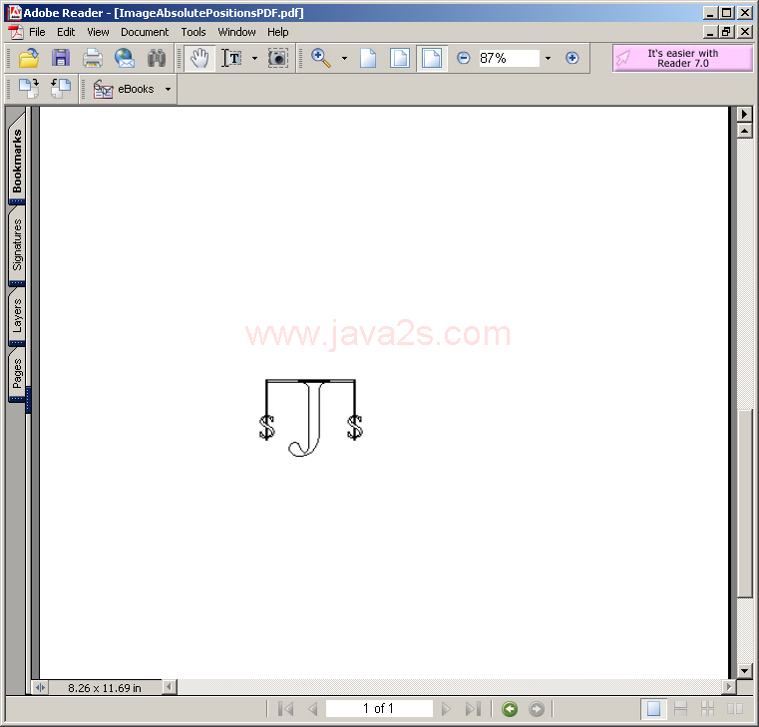Open the Bookmarks side tab

pyautogui.click(x=17, y=160)
